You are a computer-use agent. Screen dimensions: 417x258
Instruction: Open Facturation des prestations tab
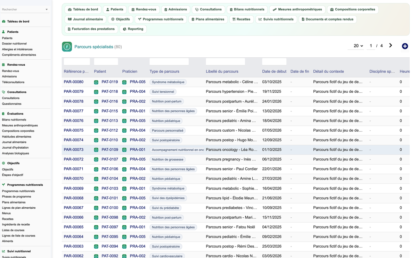tap(91, 29)
